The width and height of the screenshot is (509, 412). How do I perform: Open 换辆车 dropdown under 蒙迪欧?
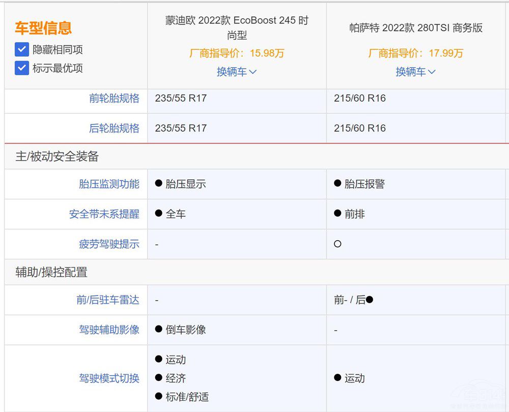pyautogui.click(x=237, y=72)
